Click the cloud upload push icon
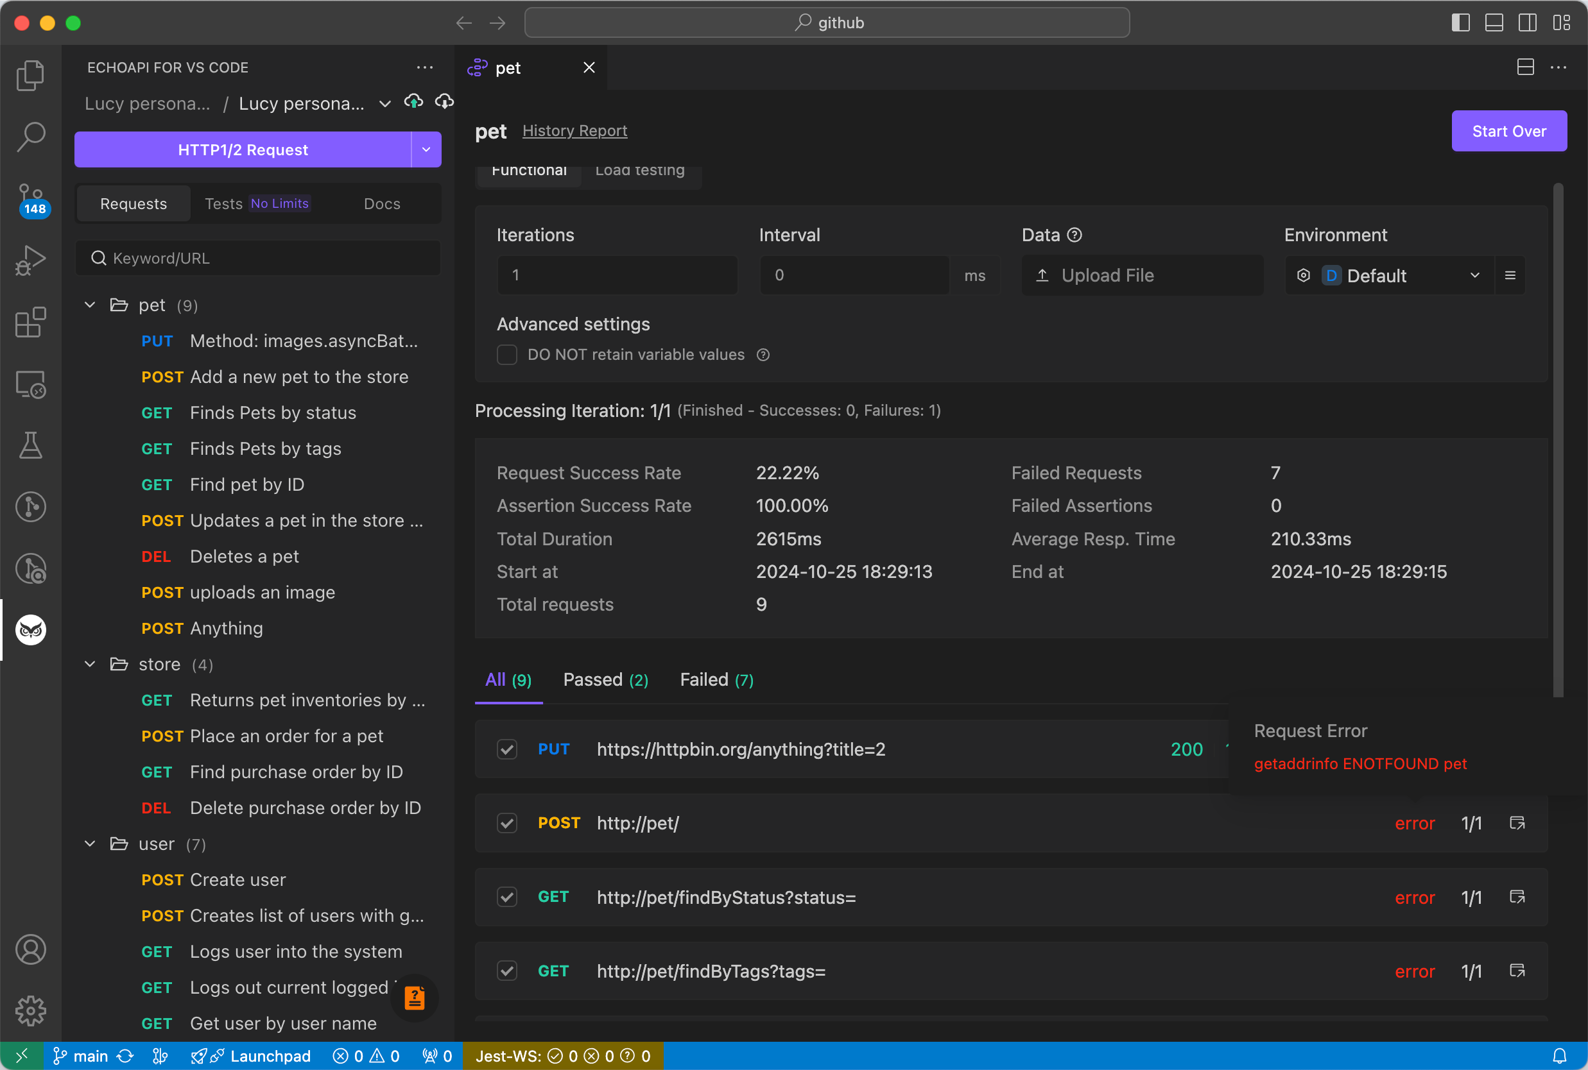The height and width of the screenshot is (1070, 1588). click(413, 103)
